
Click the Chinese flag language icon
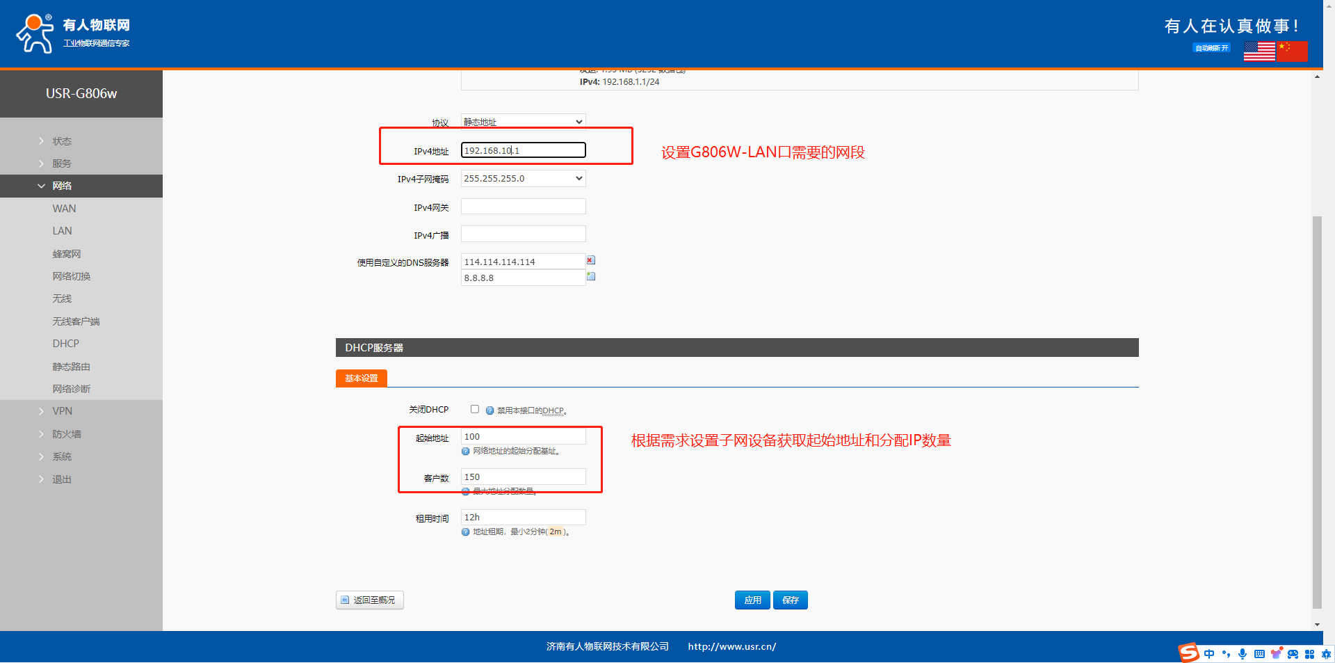click(x=1292, y=51)
